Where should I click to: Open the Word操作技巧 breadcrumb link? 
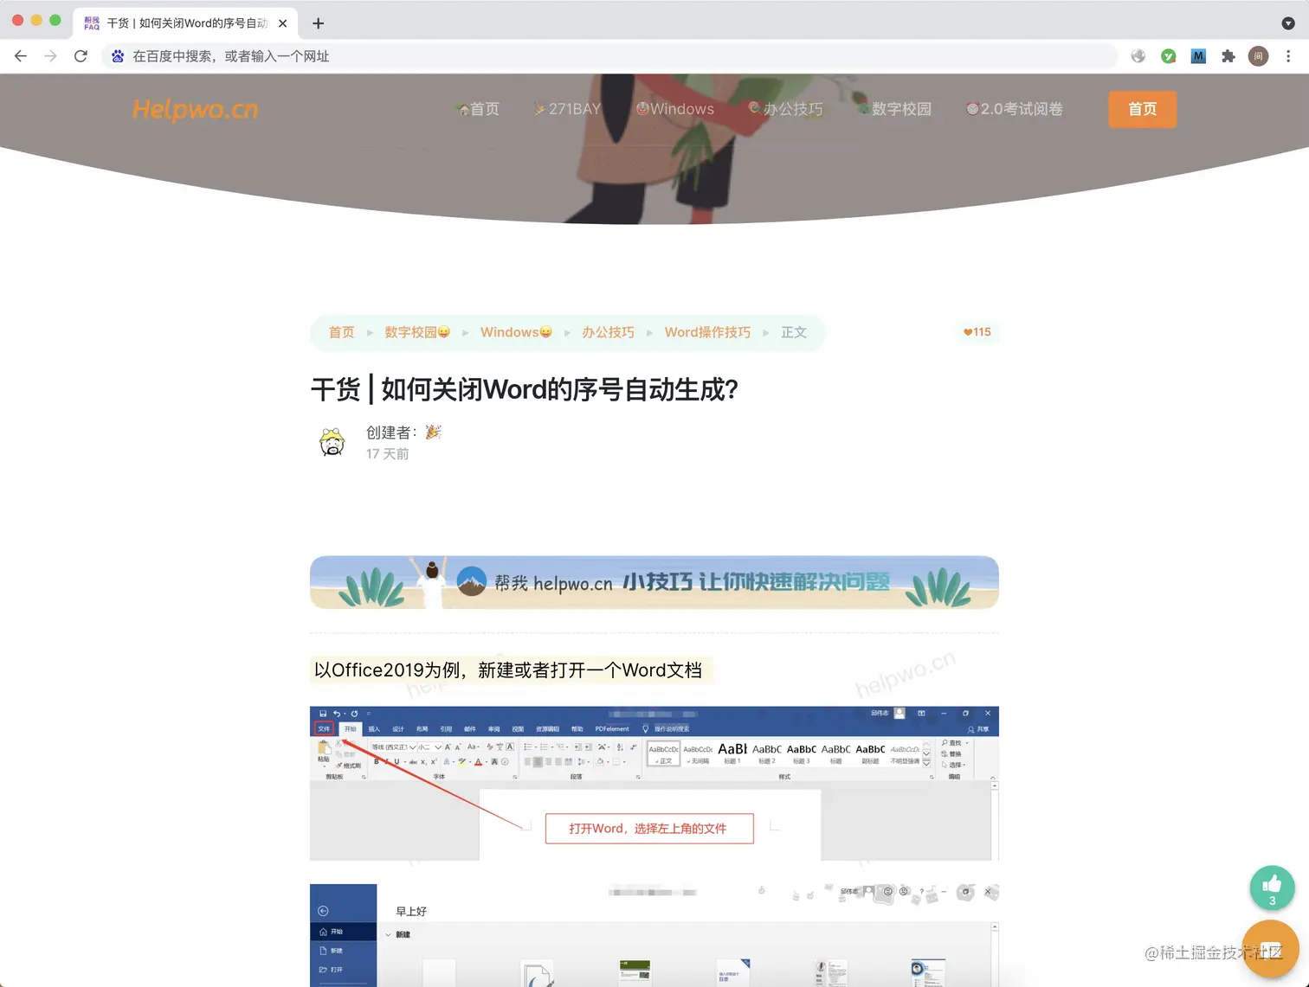click(x=707, y=331)
